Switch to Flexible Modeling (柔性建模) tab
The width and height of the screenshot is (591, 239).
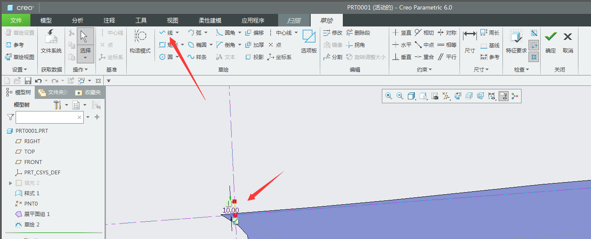(210, 20)
